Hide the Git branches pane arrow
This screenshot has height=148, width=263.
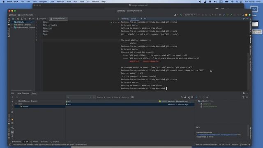pos(12,97)
